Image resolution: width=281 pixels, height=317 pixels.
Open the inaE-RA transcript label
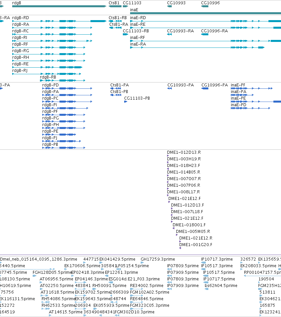[x=138, y=44]
